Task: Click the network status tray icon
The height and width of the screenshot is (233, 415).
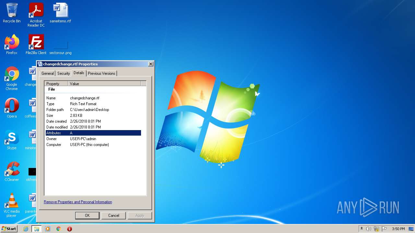Action: (x=376, y=229)
